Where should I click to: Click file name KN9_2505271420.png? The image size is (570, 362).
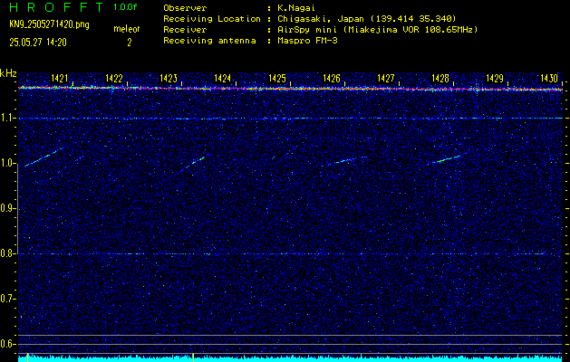(x=49, y=24)
